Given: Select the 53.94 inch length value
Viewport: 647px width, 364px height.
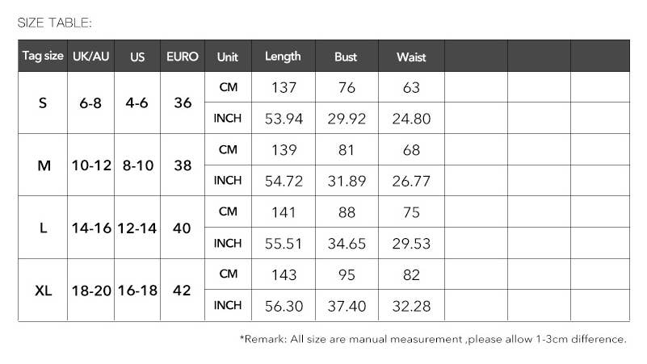Looking at the screenshot, I should [x=284, y=119].
